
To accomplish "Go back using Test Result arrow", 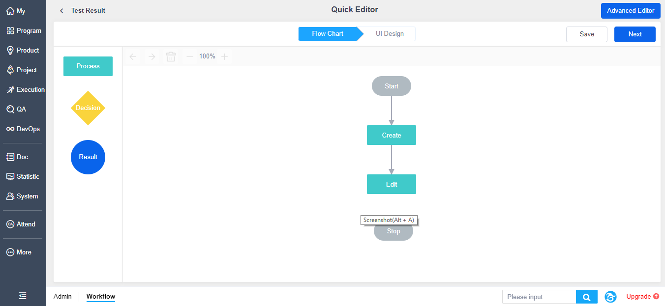I will pyautogui.click(x=61, y=11).
